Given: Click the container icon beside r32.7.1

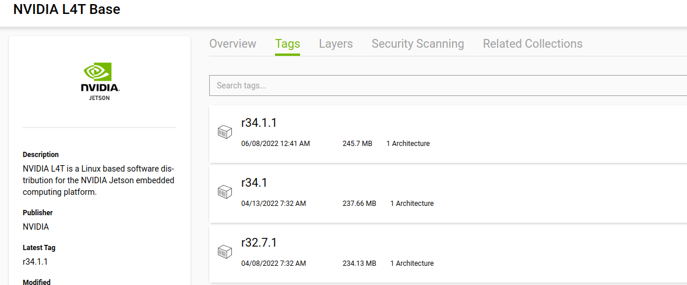Looking at the screenshot, I should [225, 252].
